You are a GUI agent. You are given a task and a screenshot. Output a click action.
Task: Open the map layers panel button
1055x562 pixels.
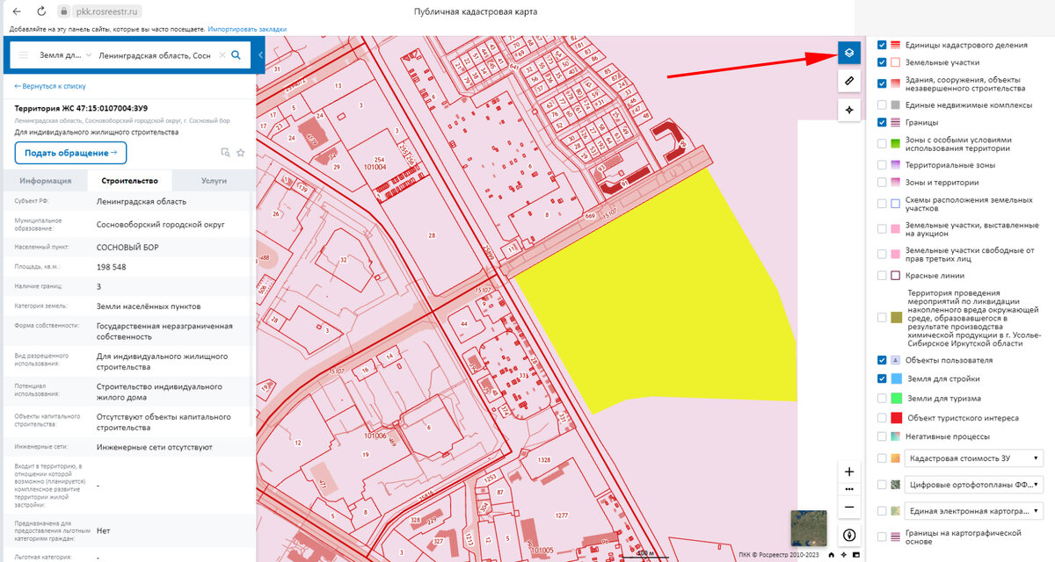[x=848, y=52]
